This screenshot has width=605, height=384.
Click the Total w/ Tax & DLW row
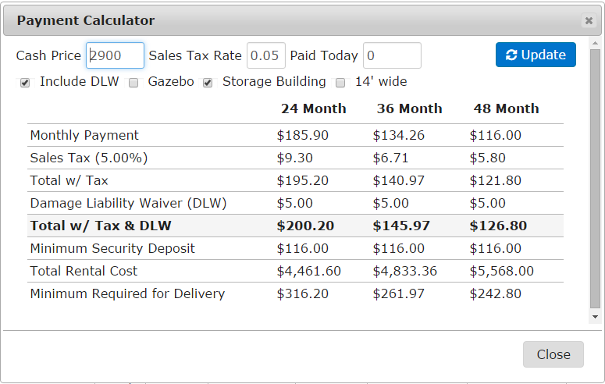pyautogui.click(x=296, y=226)
